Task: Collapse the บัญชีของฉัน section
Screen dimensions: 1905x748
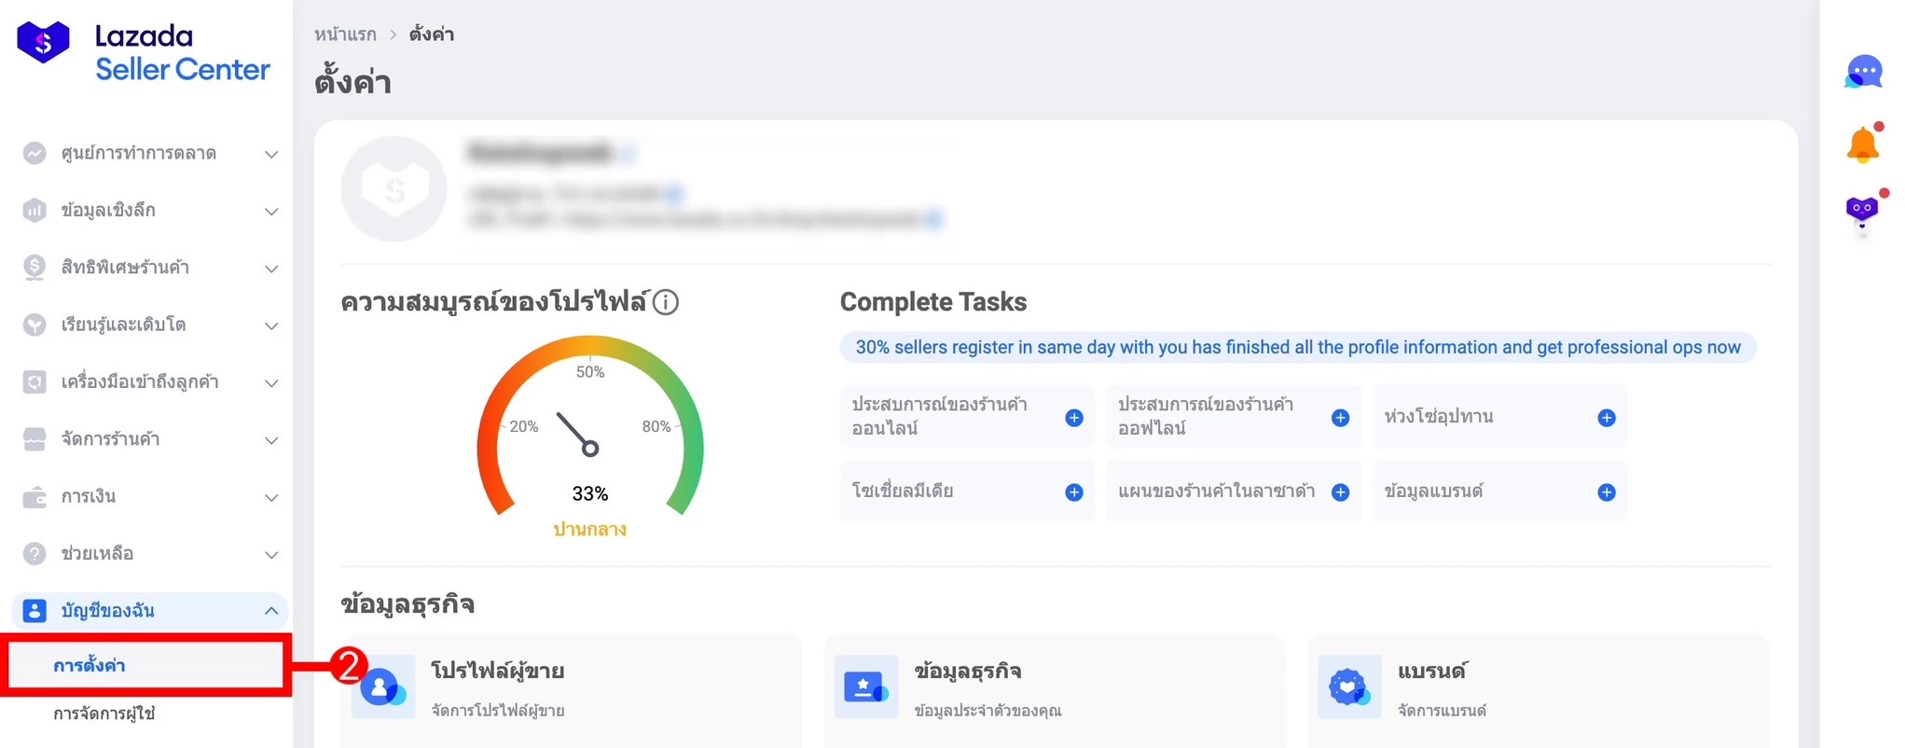Action: coord(270,611)
